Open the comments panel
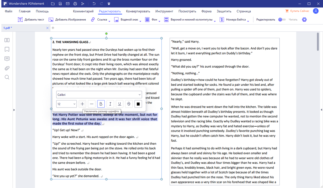This screenshot has width=323, height=188. (7, 59)
